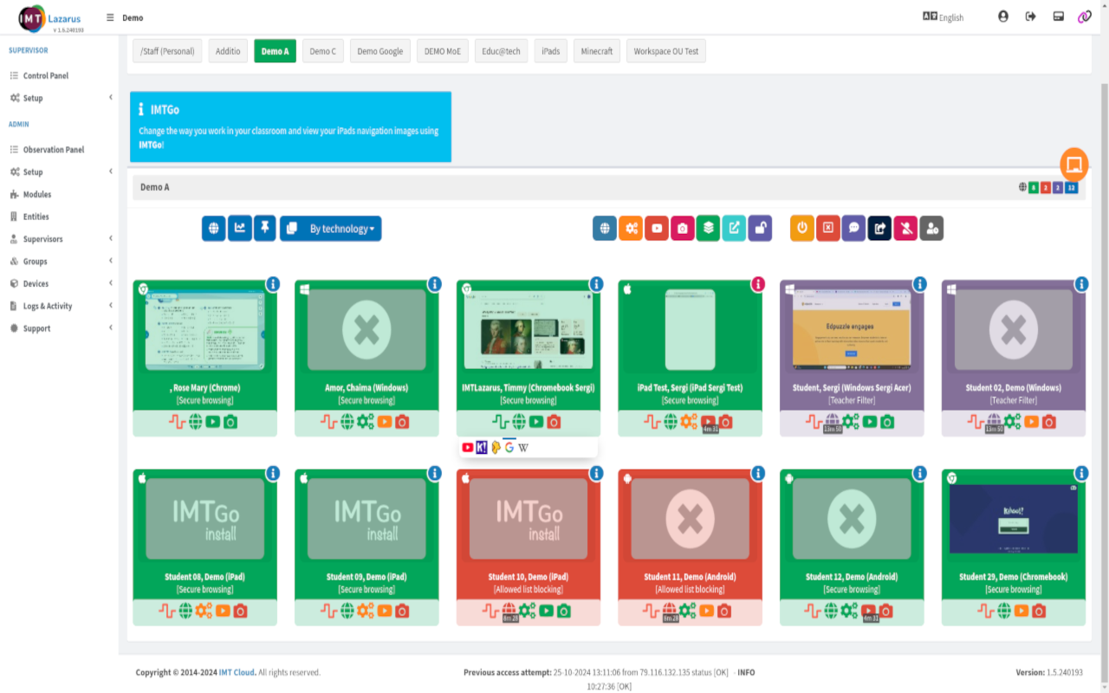The width and height of the screenshot is (1109, 693).
Task: Select the Demo Google tab
Action: point(379,50)
